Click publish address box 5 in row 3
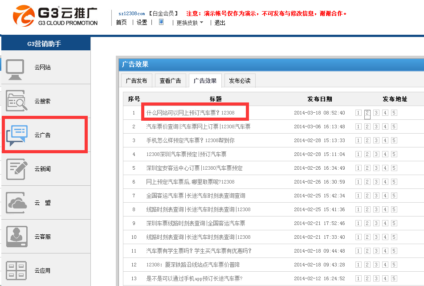The image size is (424, 286). tap(394, 140)
